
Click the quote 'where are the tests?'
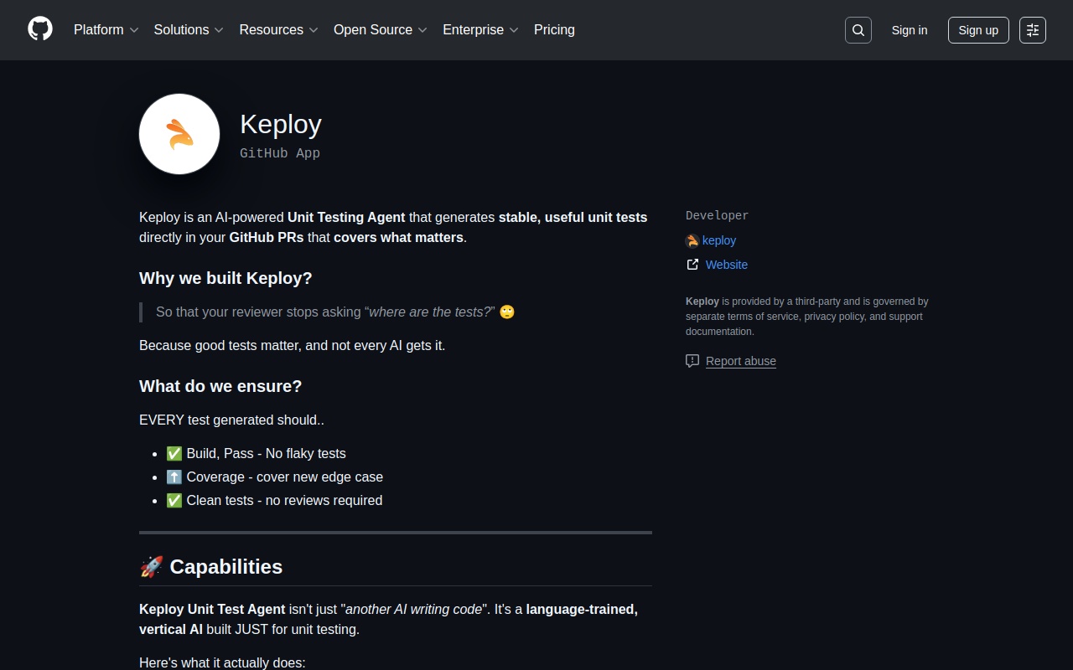click(429, 312)
